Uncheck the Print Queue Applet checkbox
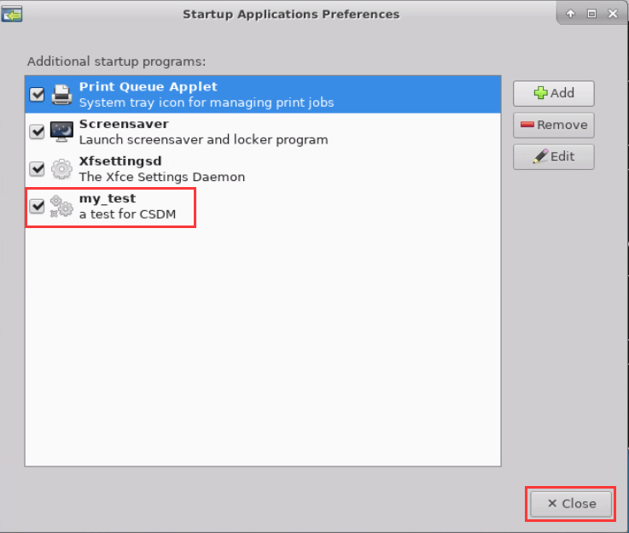Image resolution: width=629 pixels, height=533 pixels. pyautogui.click(x=37, y=95)
